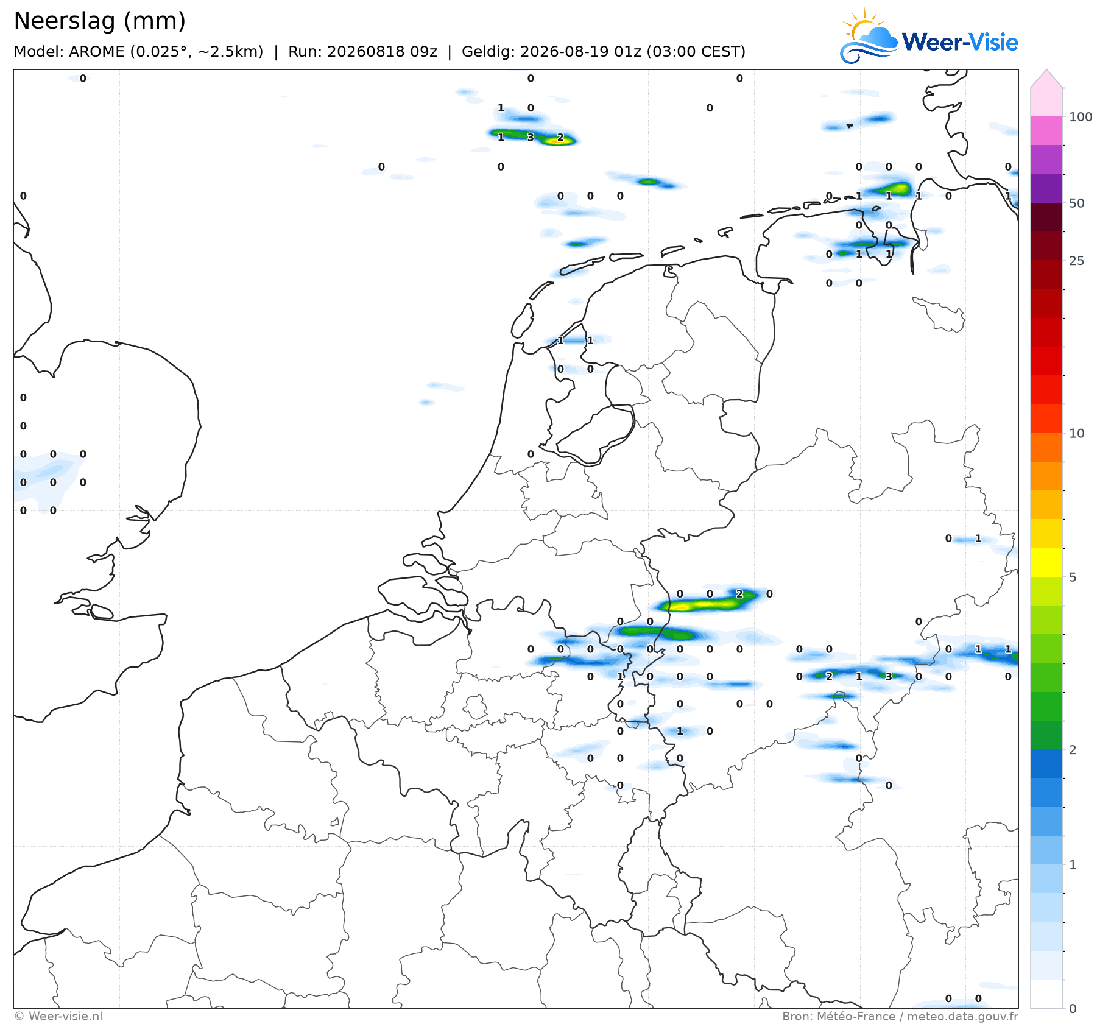
Task: Pick the orange swatch just below 10
Action: 1046,448
